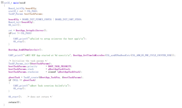
Task: Click 'bootTaskParams.stacksize' member
Action: (23, 72)
